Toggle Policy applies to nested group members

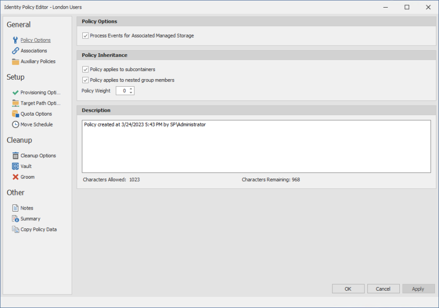(85, 80)
